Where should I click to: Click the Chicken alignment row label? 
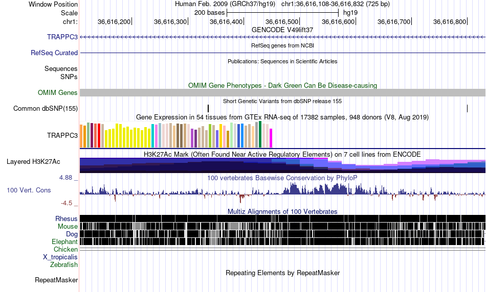[65, 249]
